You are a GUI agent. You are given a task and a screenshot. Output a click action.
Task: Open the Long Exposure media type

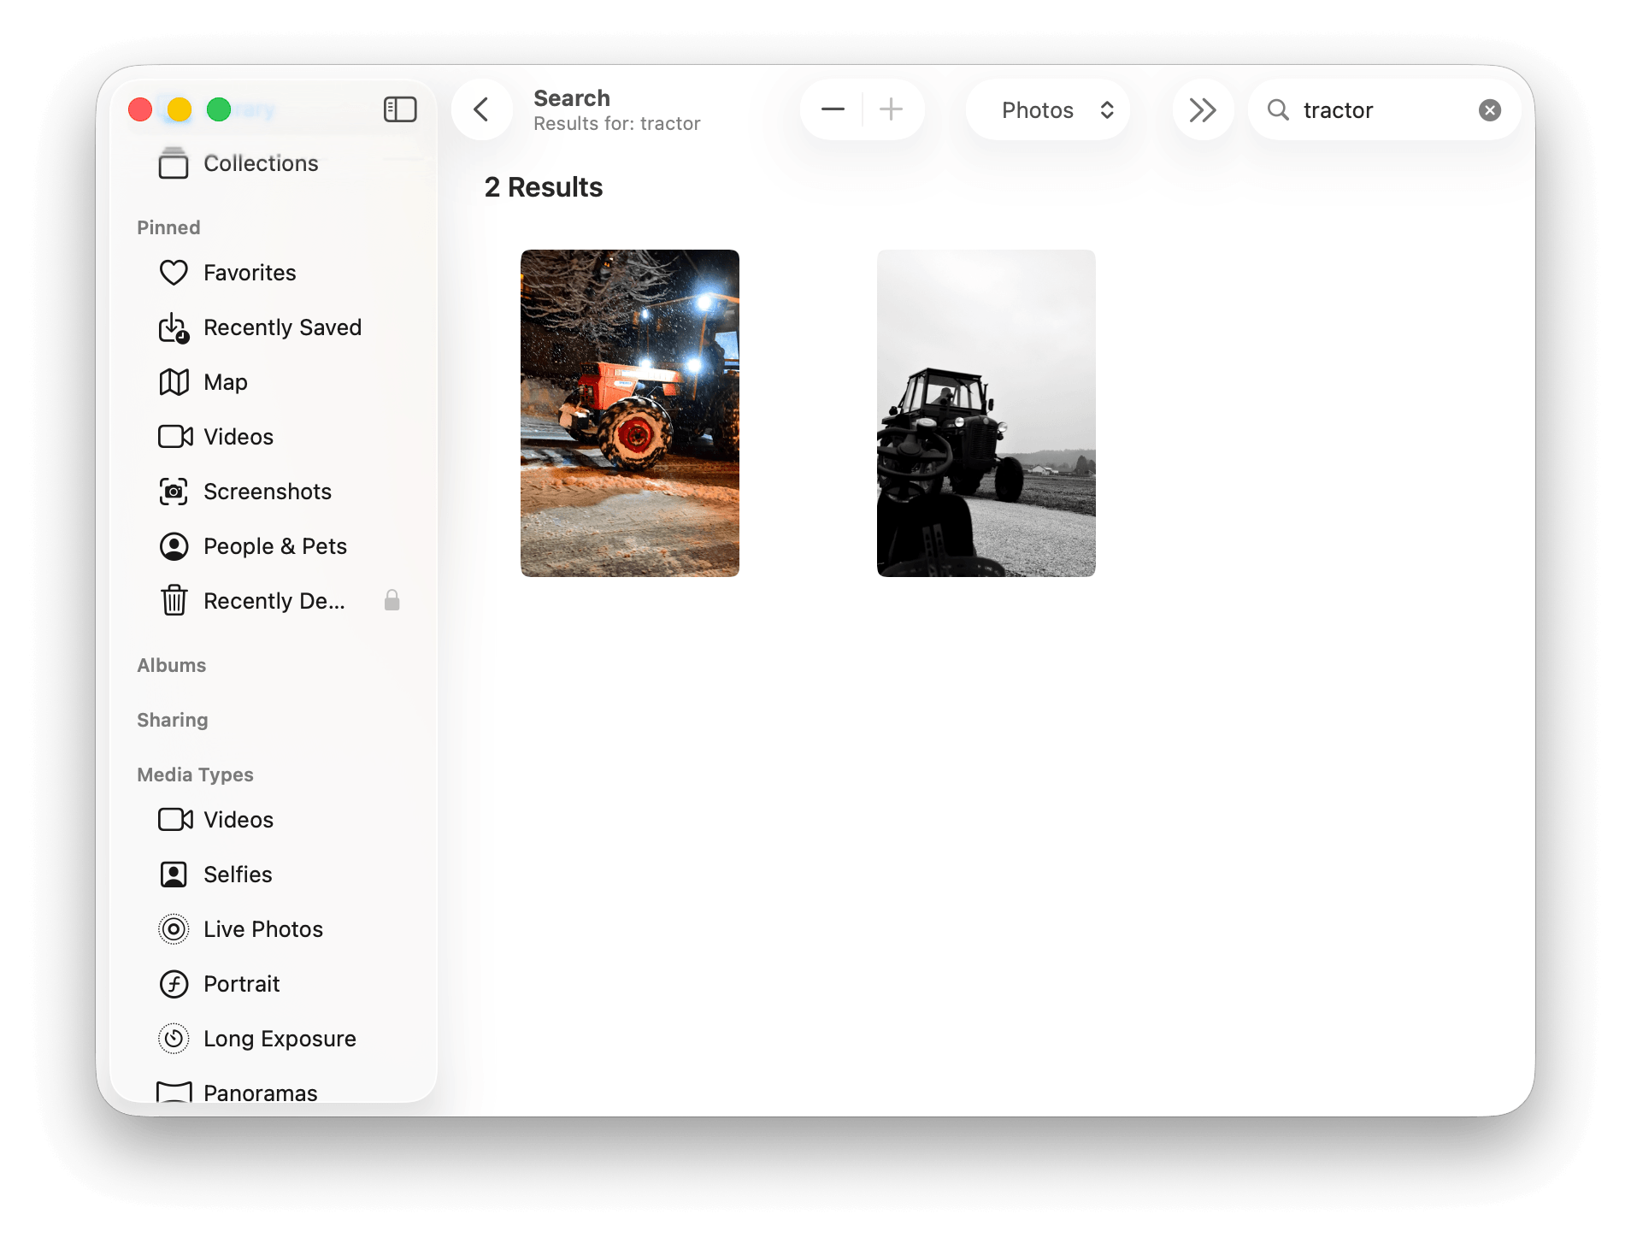280,1039
